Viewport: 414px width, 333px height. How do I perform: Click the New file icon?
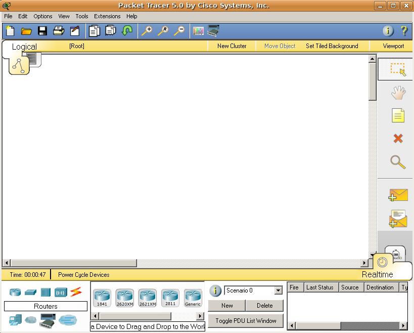[x=10, y=31]
